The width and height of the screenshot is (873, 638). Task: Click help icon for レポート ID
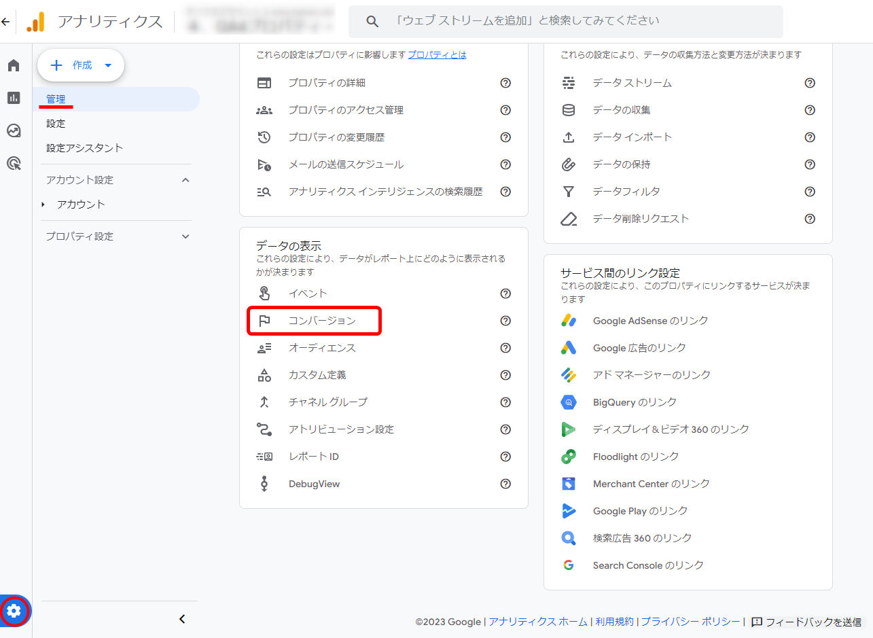point(505,457)
